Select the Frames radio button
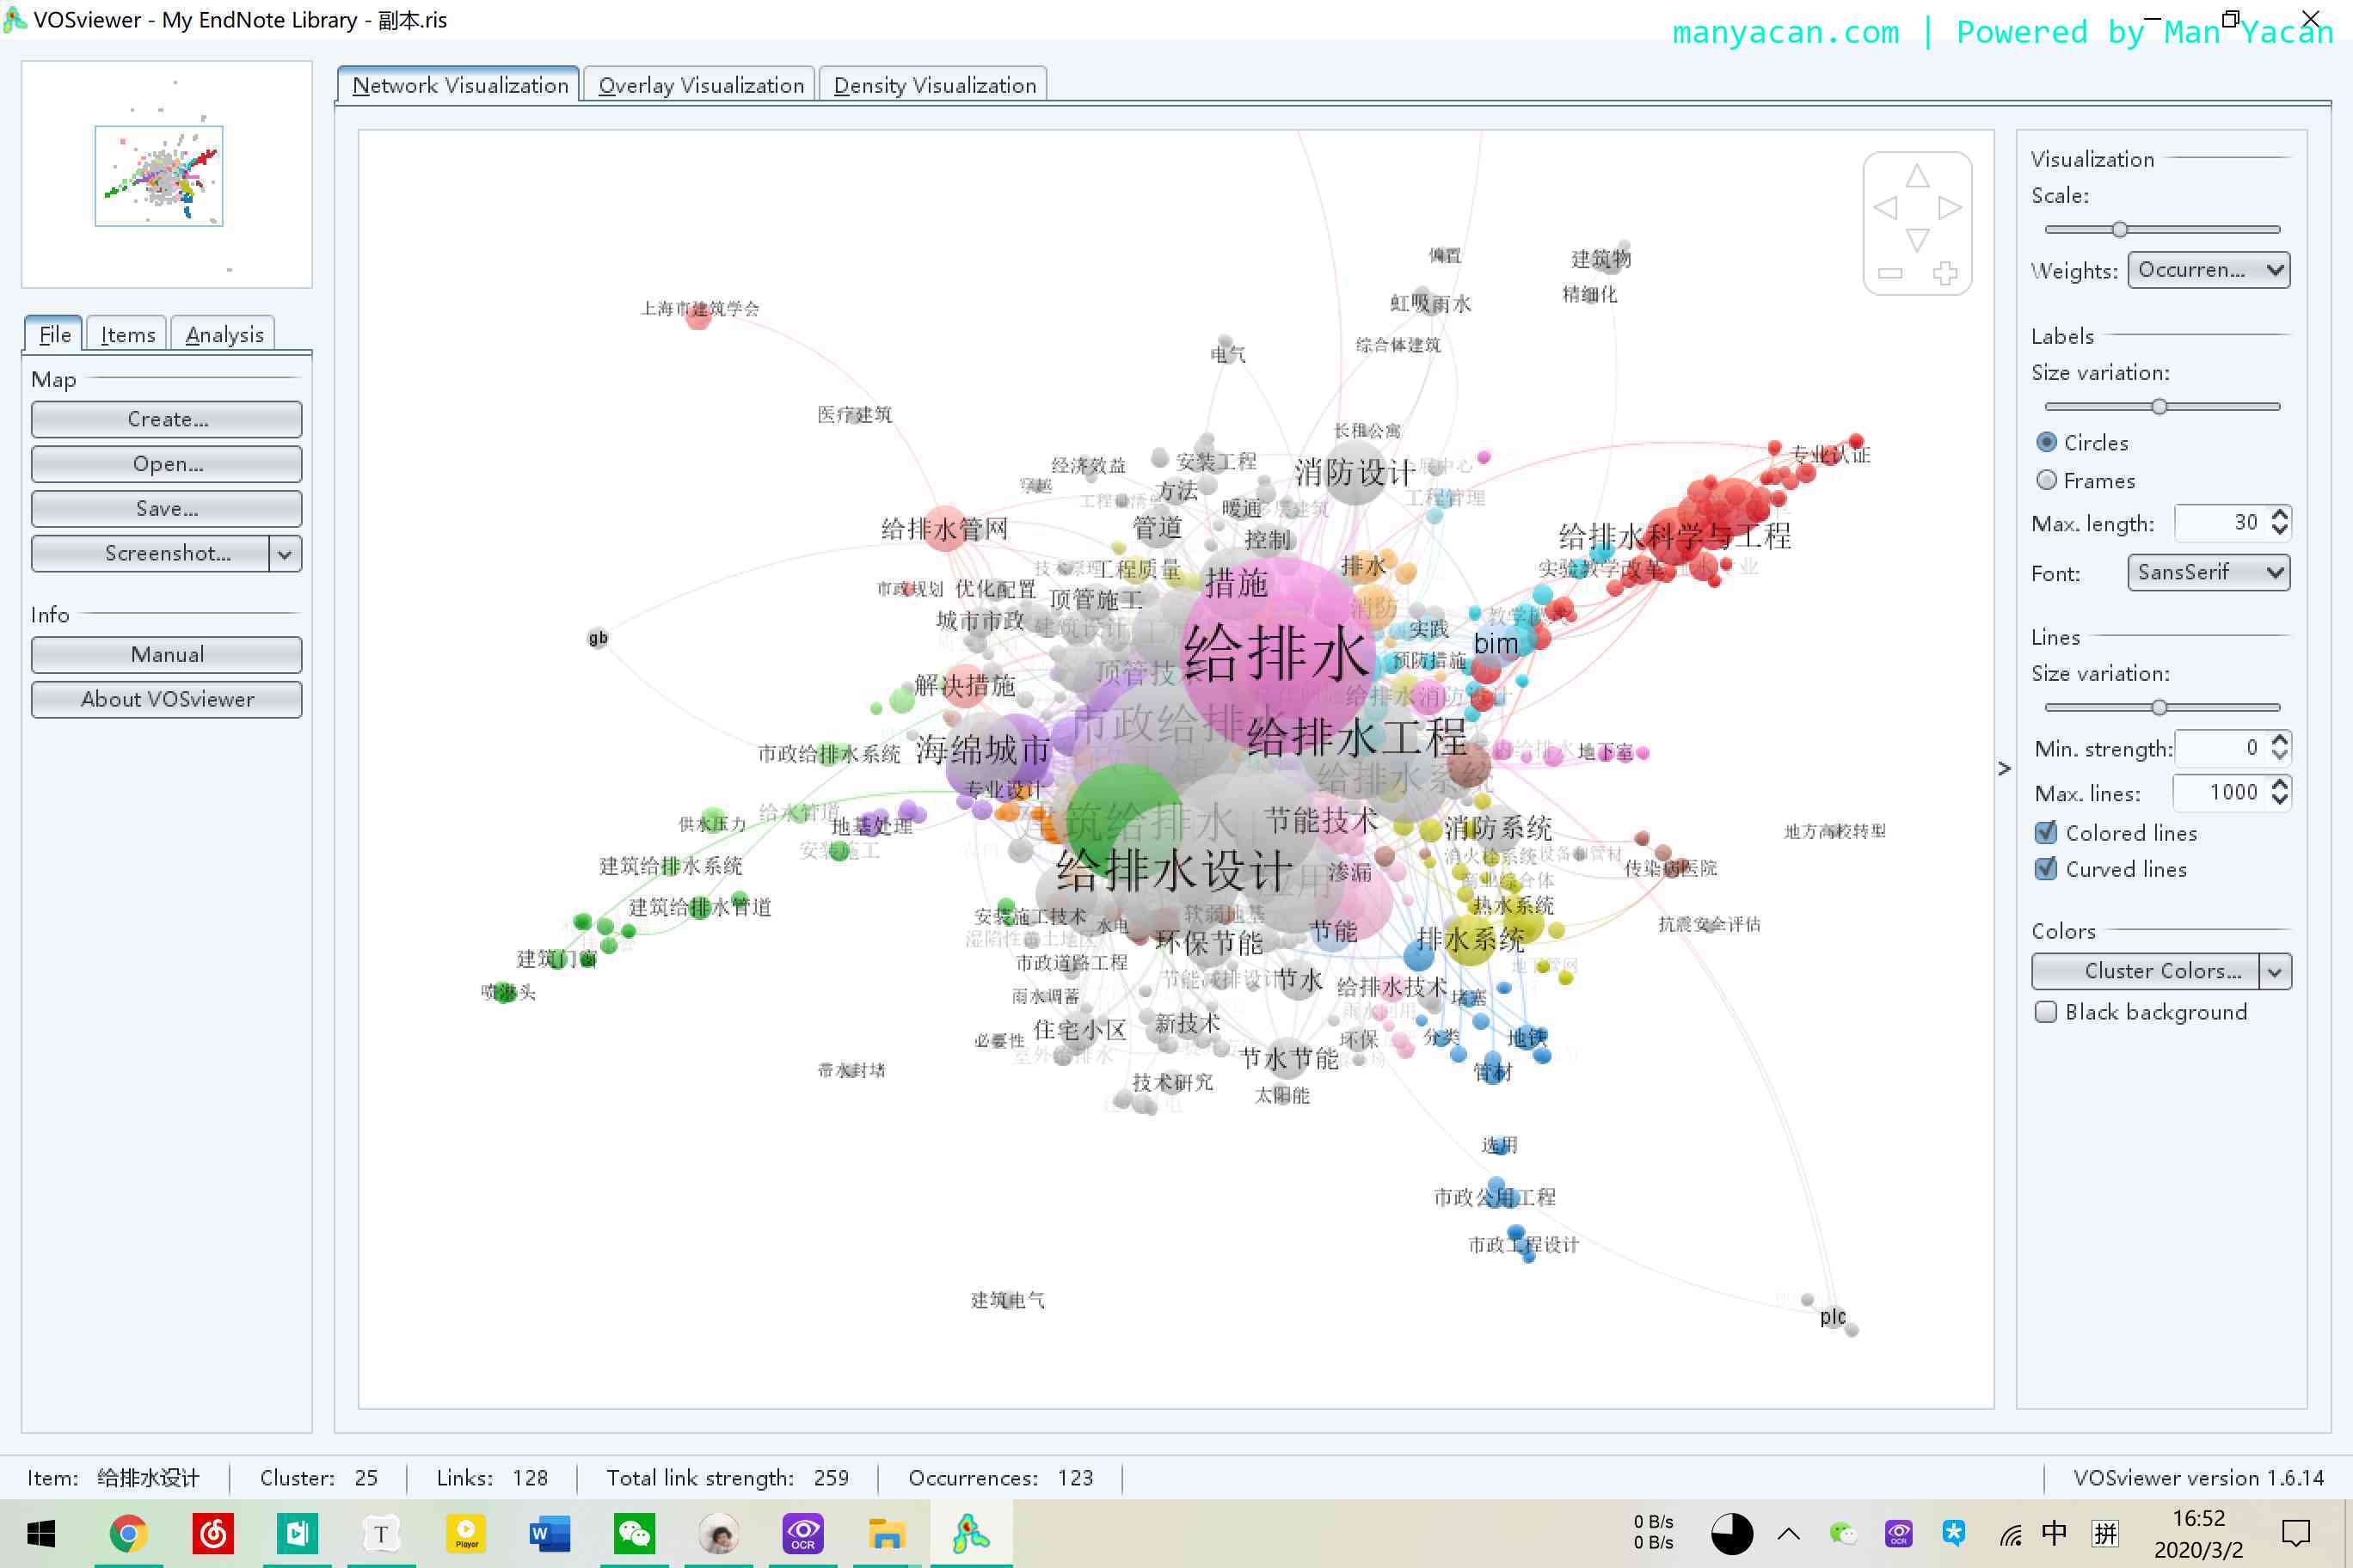This screenshot has height=1568, width=2353. [2047, 481]
